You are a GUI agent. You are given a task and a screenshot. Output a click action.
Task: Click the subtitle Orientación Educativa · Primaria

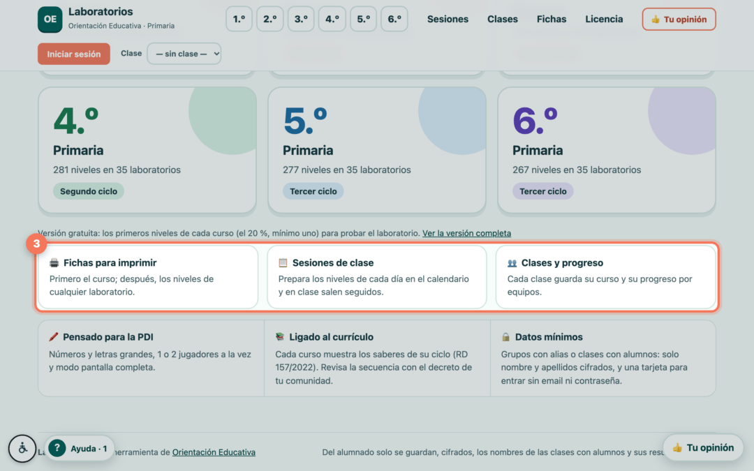point(121,26)
